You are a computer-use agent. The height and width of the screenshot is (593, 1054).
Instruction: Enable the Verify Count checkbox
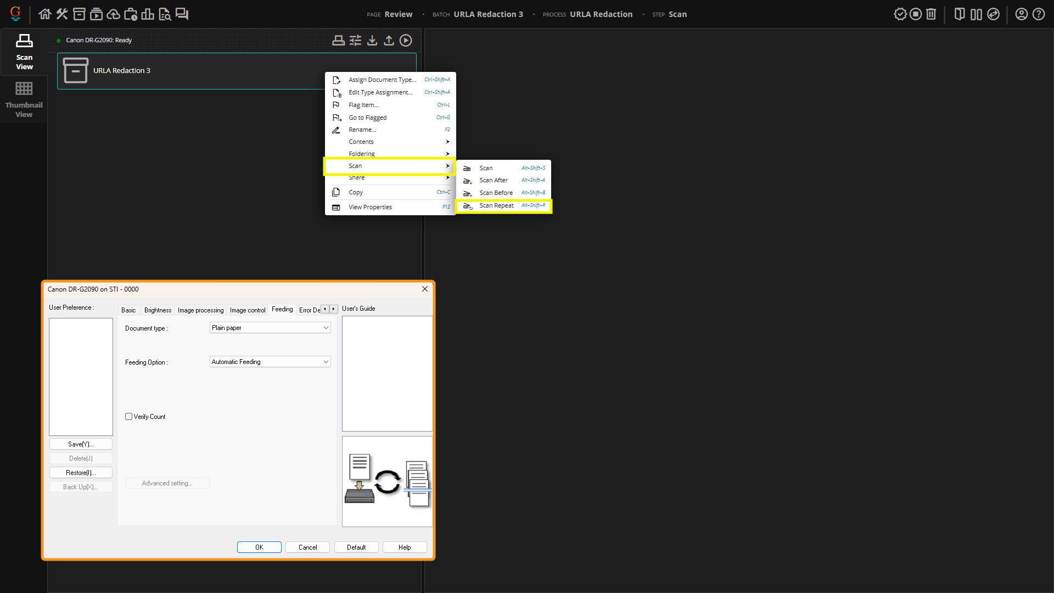pos(129,417)
